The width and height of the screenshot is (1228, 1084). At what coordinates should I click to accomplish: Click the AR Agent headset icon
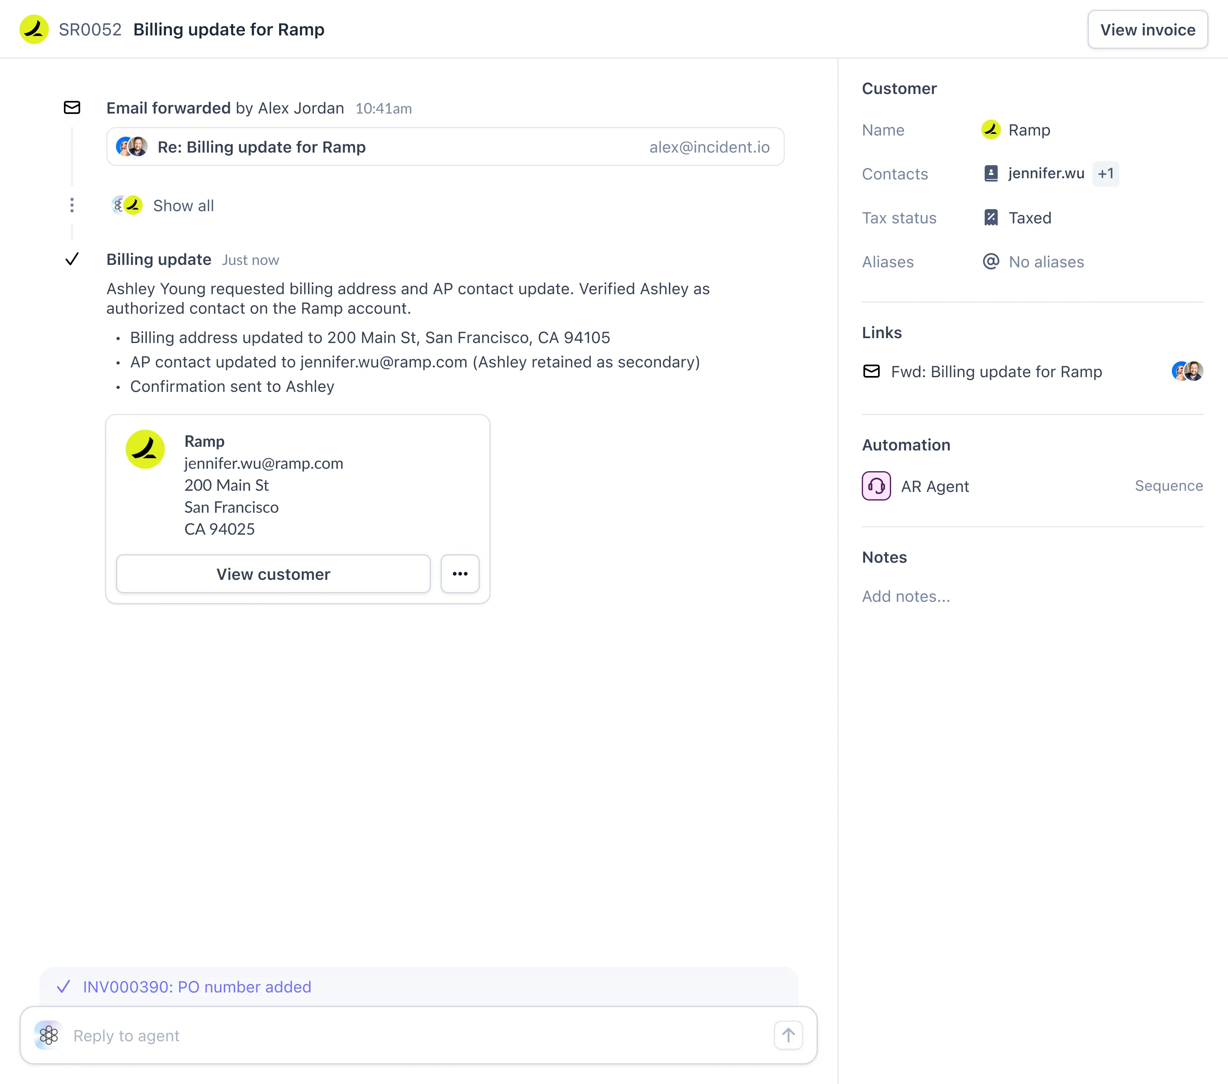point(876,486)
